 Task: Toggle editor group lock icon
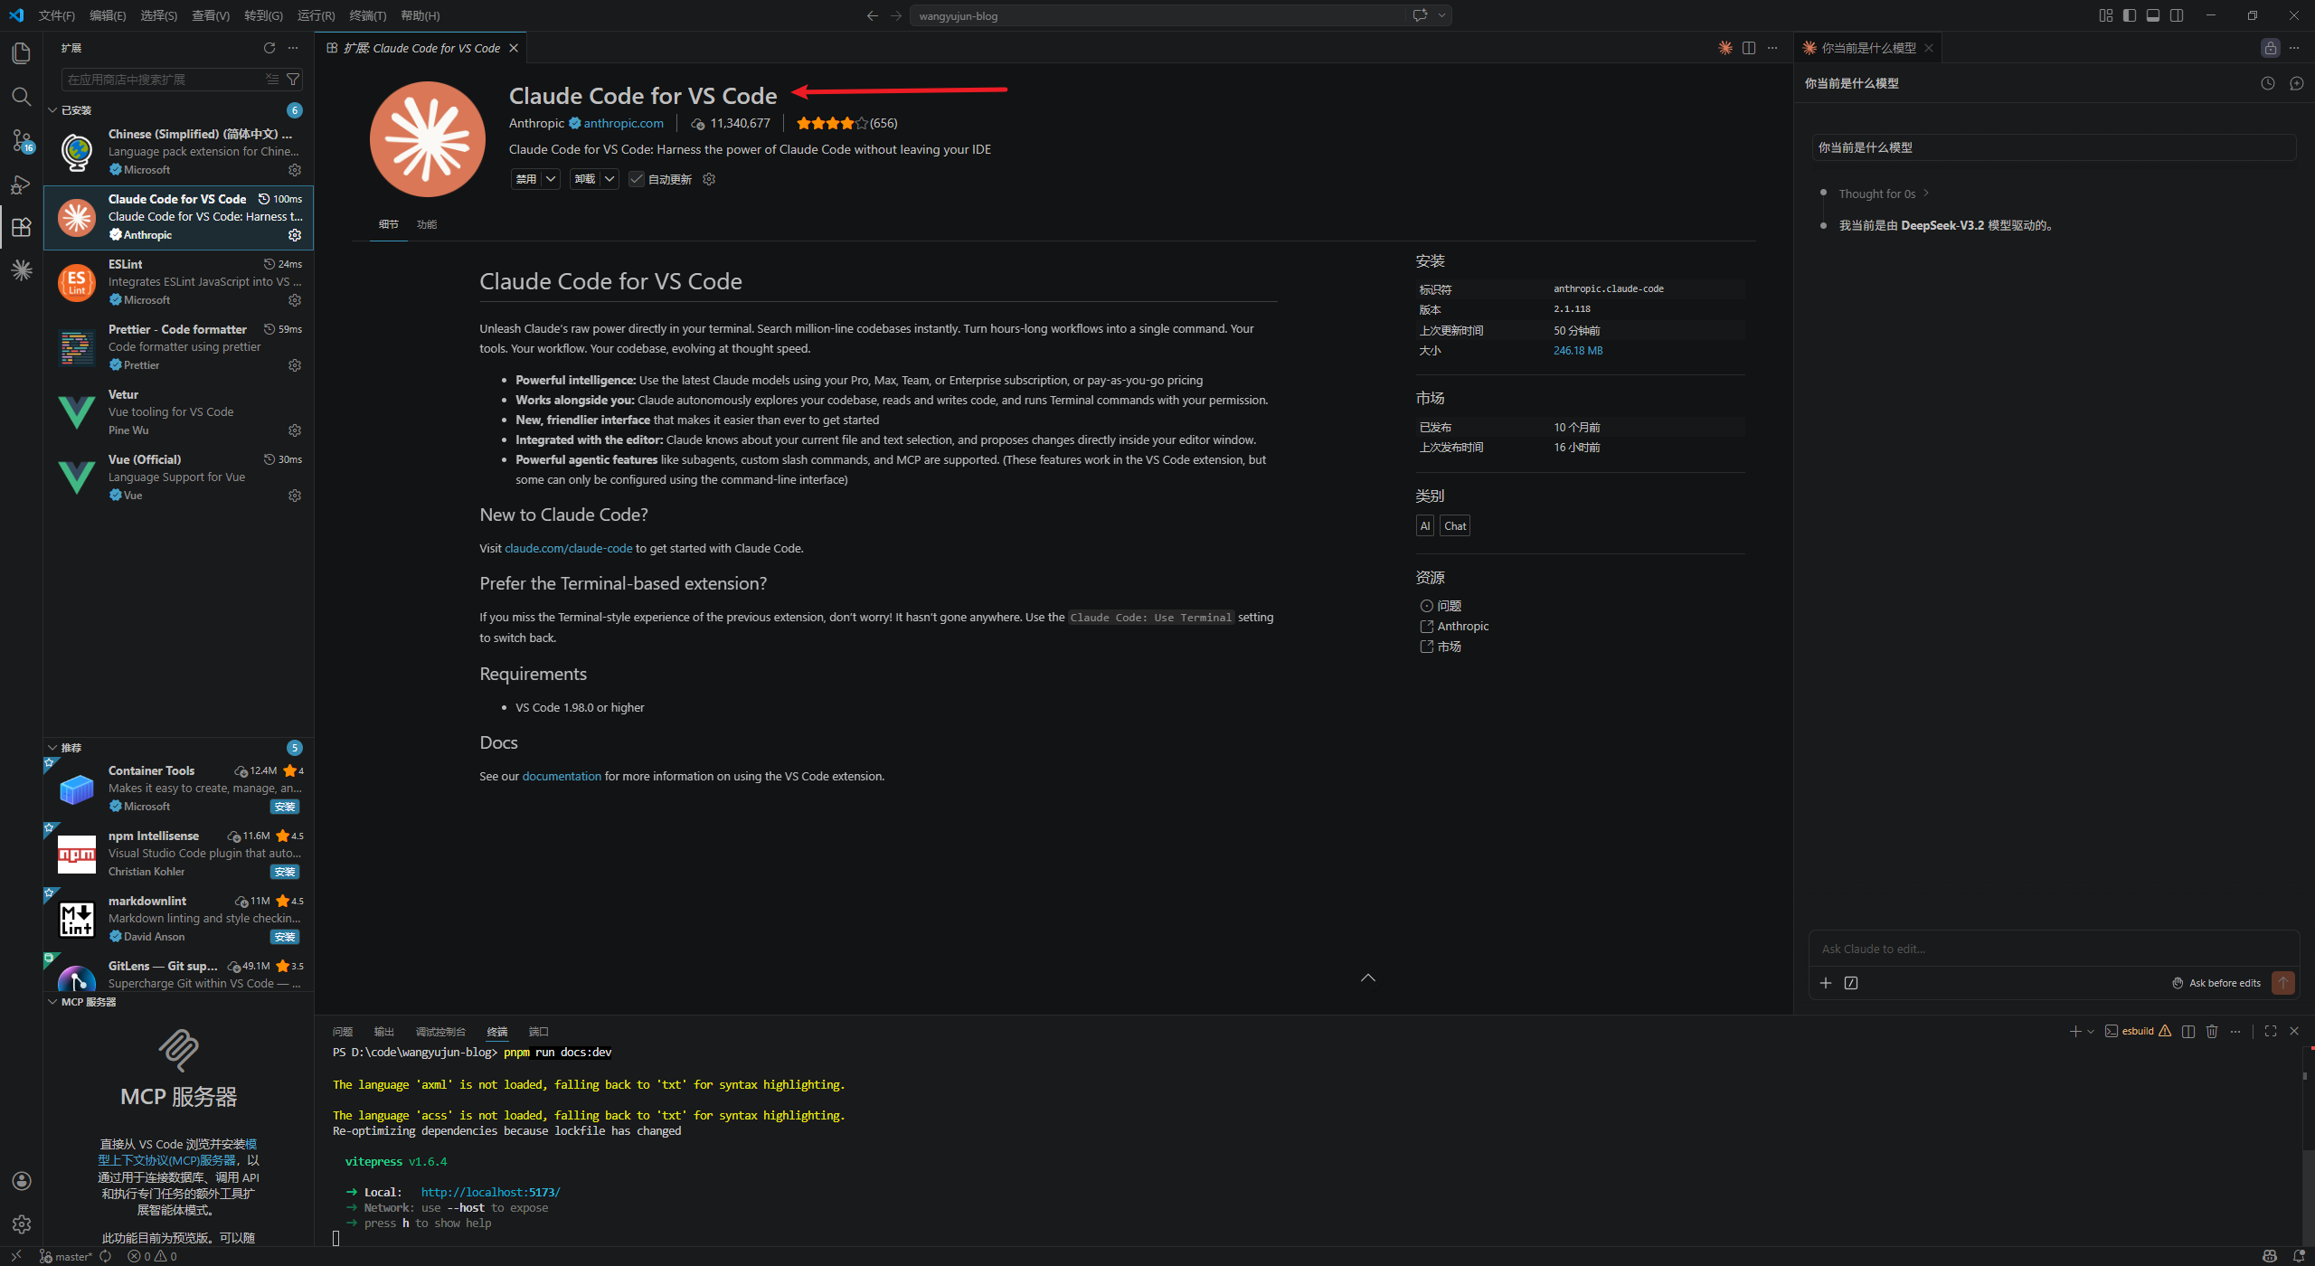(2271, 48)
